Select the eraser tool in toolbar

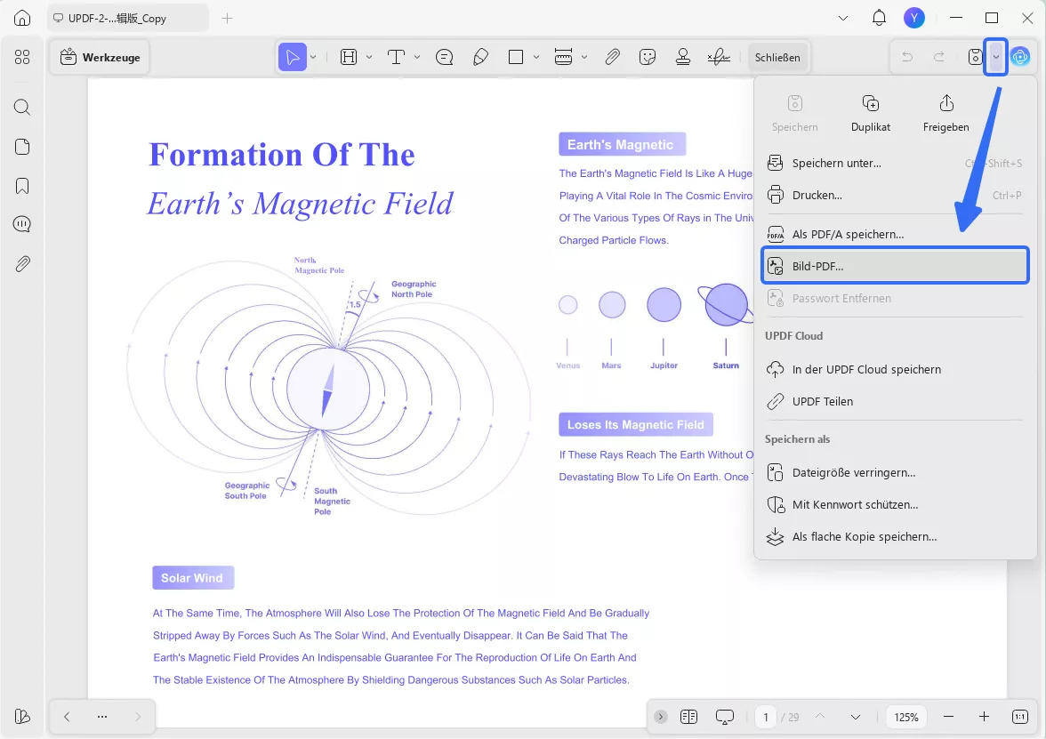(x=480, y=57)
